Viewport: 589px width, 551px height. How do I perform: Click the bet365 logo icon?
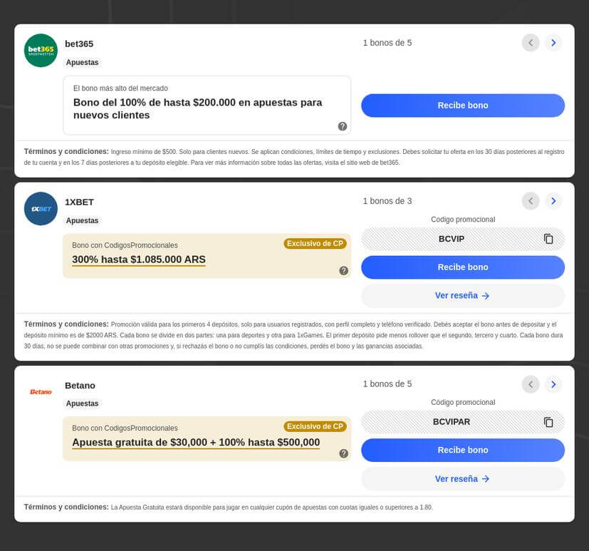41,51
